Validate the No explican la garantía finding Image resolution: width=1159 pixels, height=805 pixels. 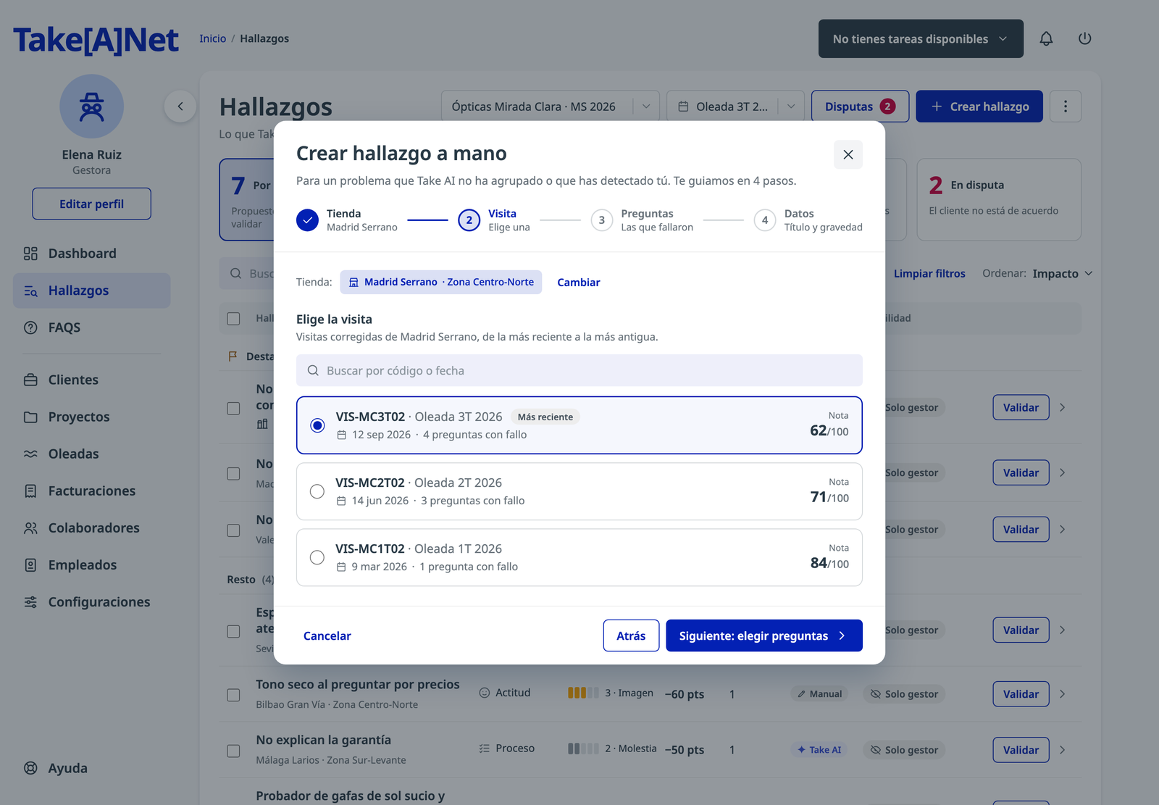point(1021,750)
